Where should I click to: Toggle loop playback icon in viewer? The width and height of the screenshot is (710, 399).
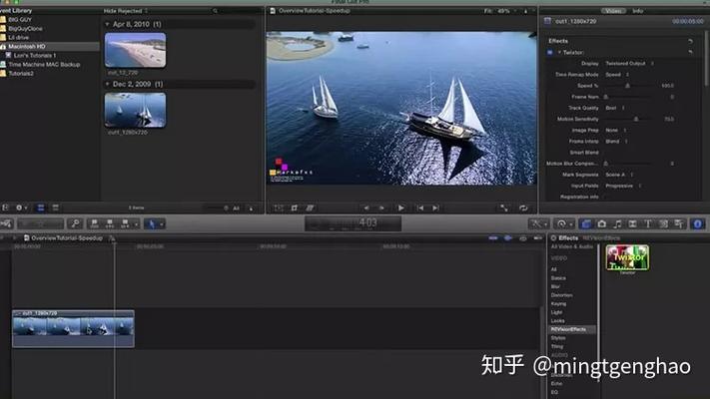click(523, 208)
